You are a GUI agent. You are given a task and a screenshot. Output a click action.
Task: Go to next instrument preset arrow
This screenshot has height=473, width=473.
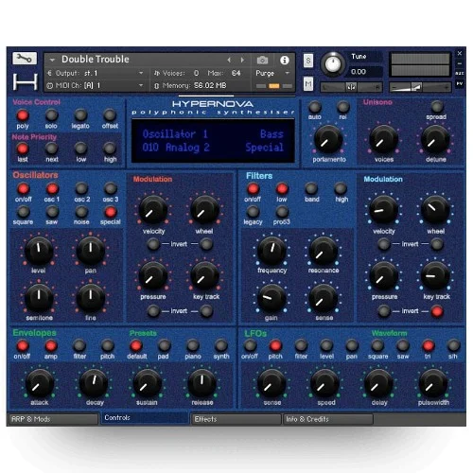tap(242, 60)
